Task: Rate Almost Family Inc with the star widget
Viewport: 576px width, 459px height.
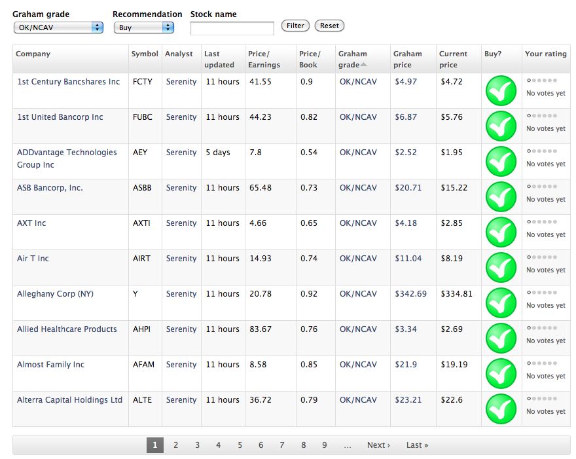Action: [542, 363]
